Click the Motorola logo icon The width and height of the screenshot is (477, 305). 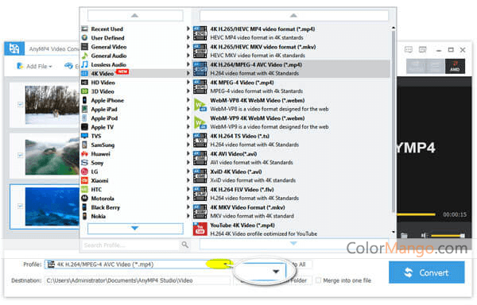84,199
